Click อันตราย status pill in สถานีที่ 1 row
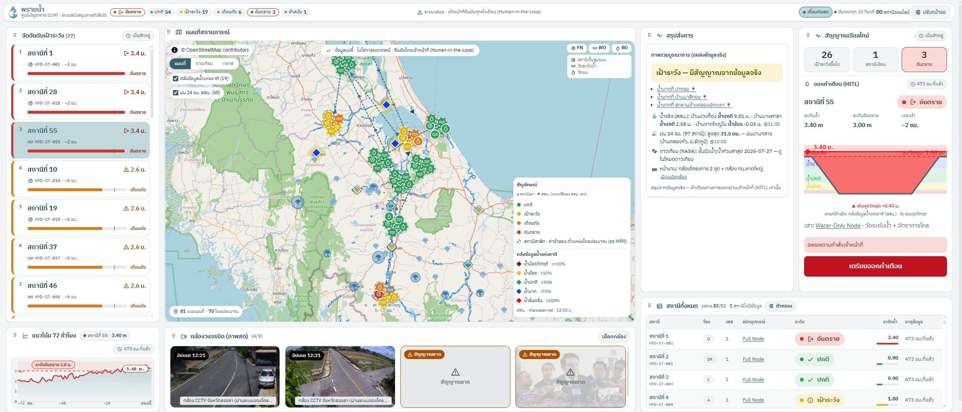The height and width of the screenshot is (412, 962). point(820,339)
